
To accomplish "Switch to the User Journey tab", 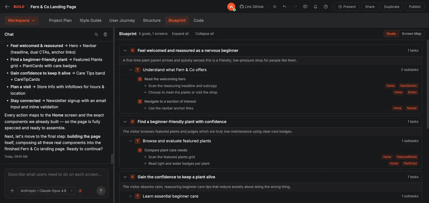I will pos(122,20).
